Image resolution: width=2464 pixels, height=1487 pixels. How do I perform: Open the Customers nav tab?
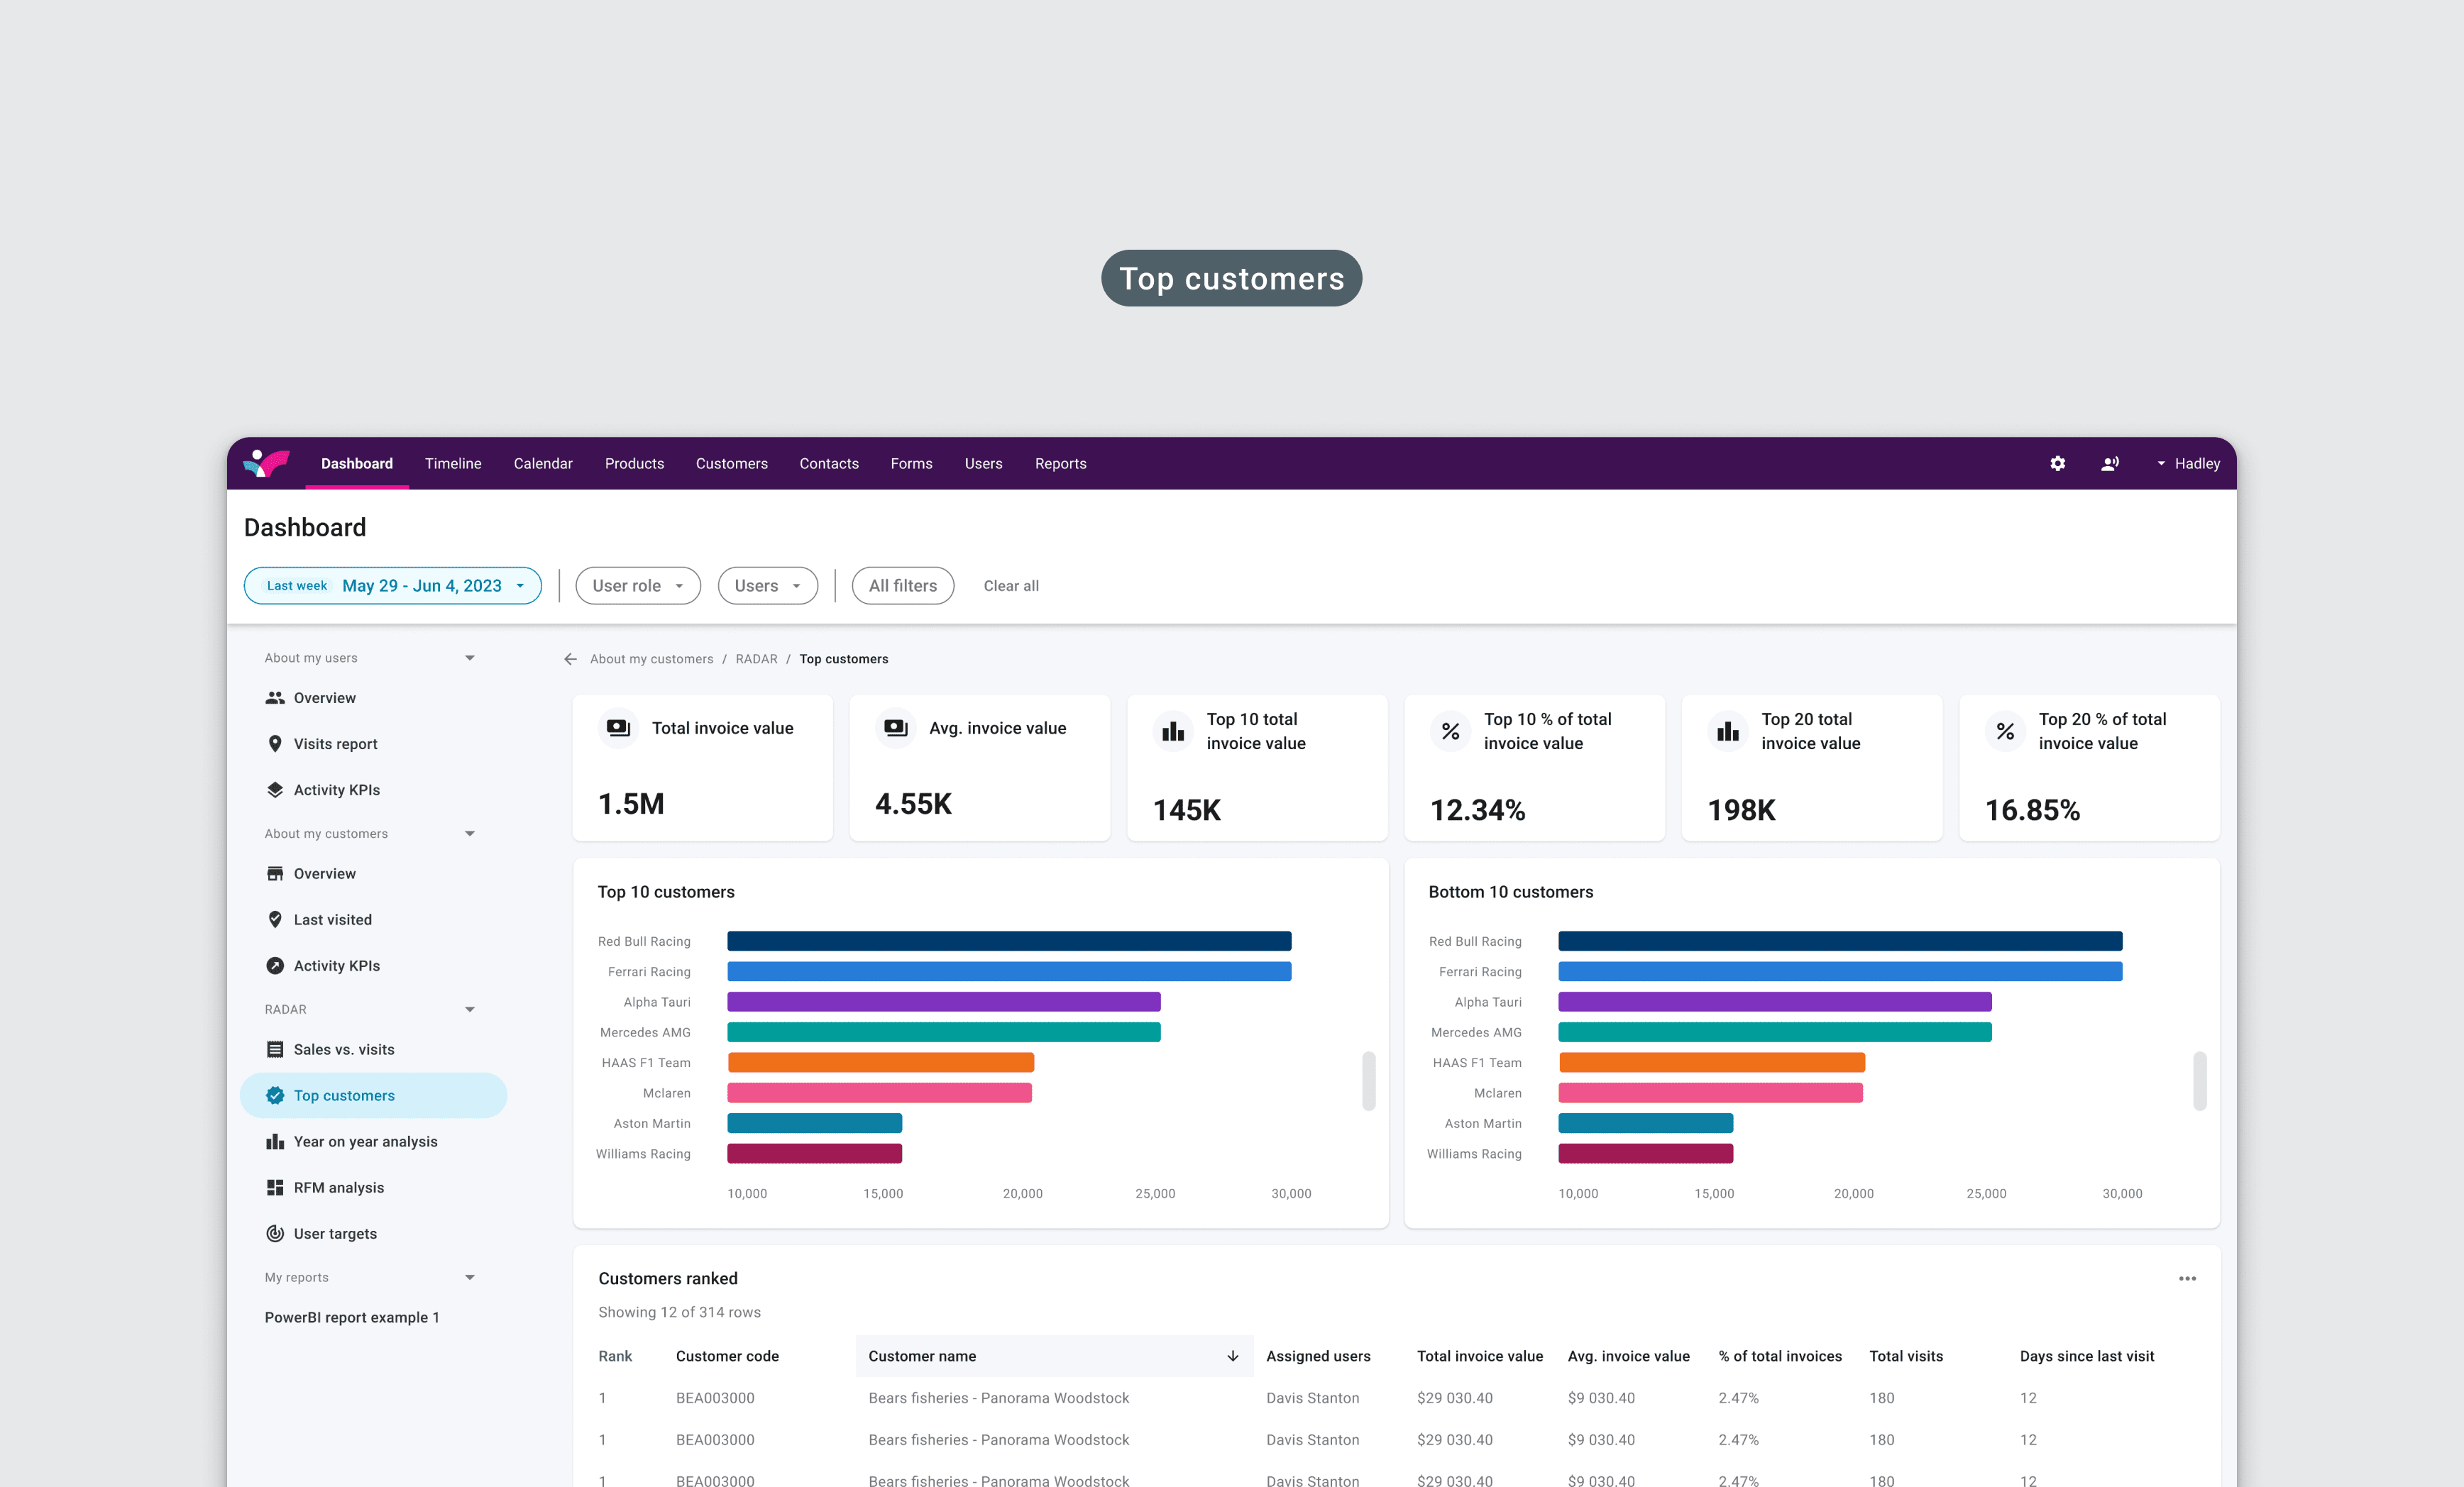click(x=732, y=464)
